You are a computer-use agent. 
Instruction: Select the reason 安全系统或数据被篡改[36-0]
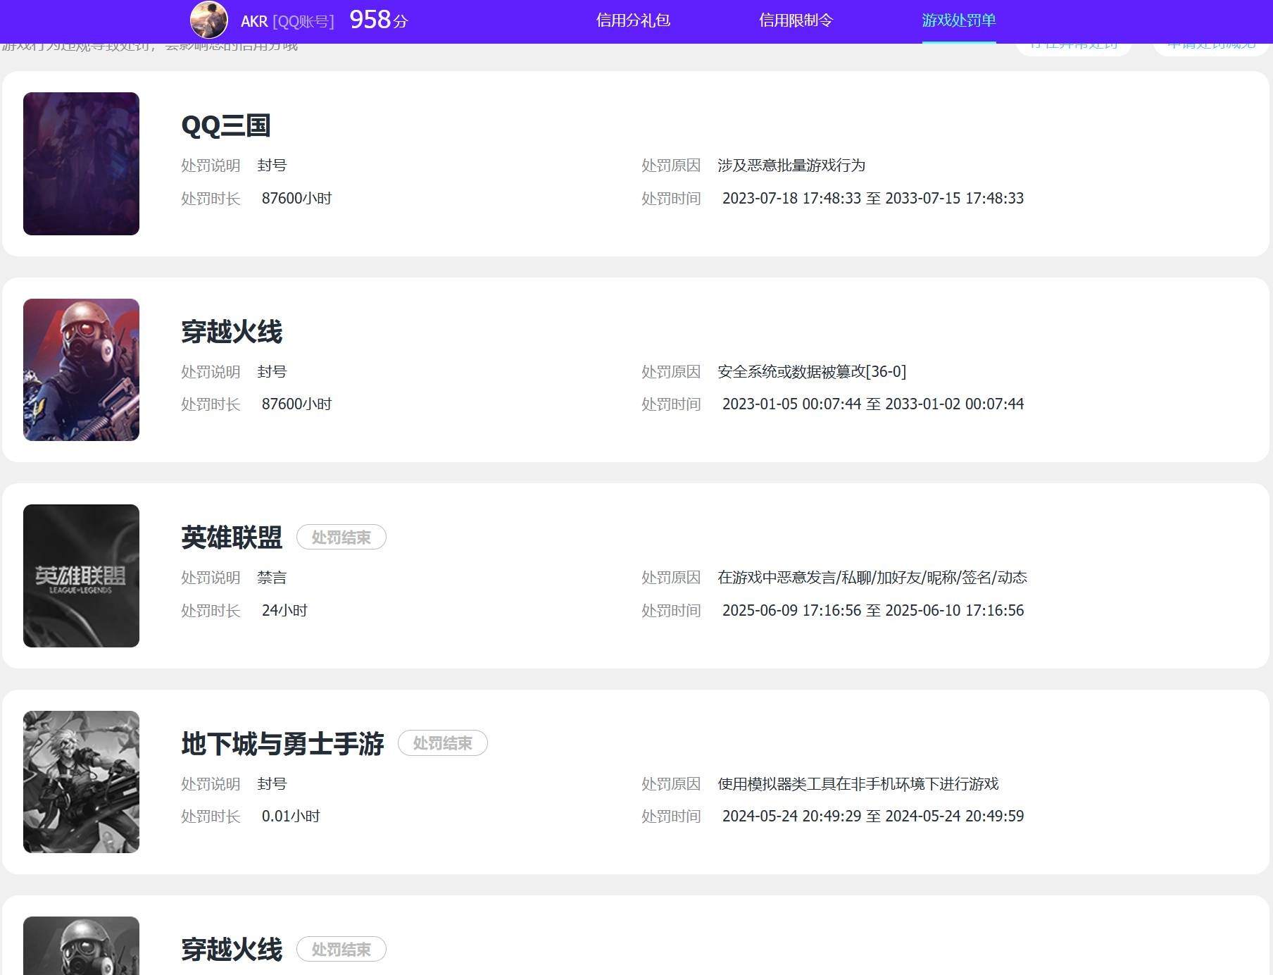tap(812, 371)
